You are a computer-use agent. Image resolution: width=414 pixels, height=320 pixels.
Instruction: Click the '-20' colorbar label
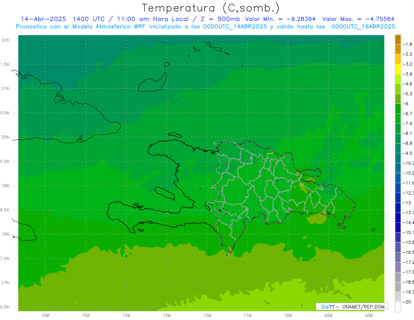click(x=407, y=302)
